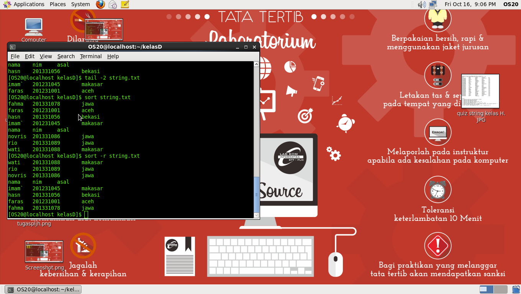Open the Trash icon in the bottom panel

515,289
